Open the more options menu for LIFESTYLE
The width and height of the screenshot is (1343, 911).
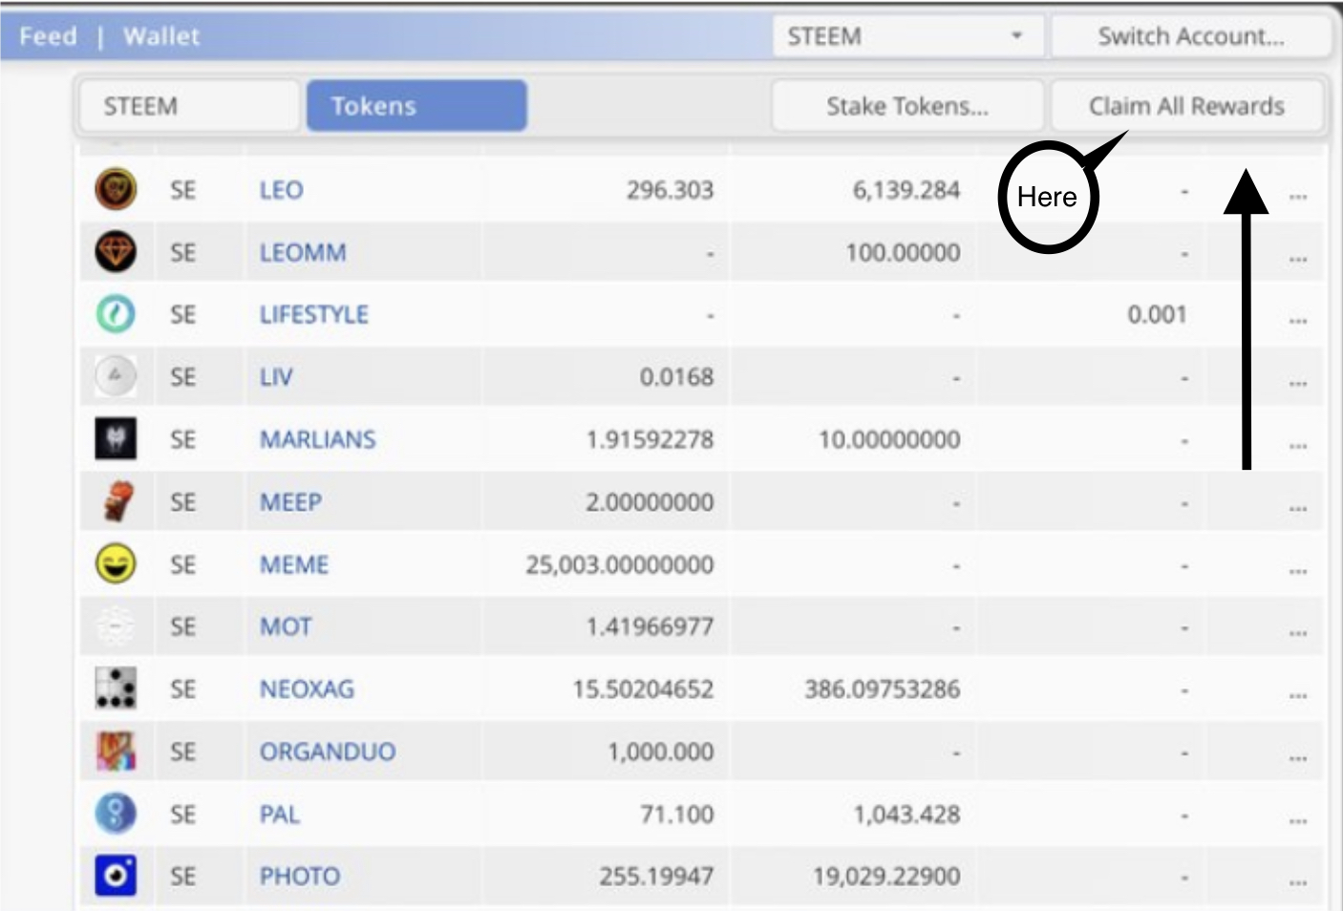1297,320
